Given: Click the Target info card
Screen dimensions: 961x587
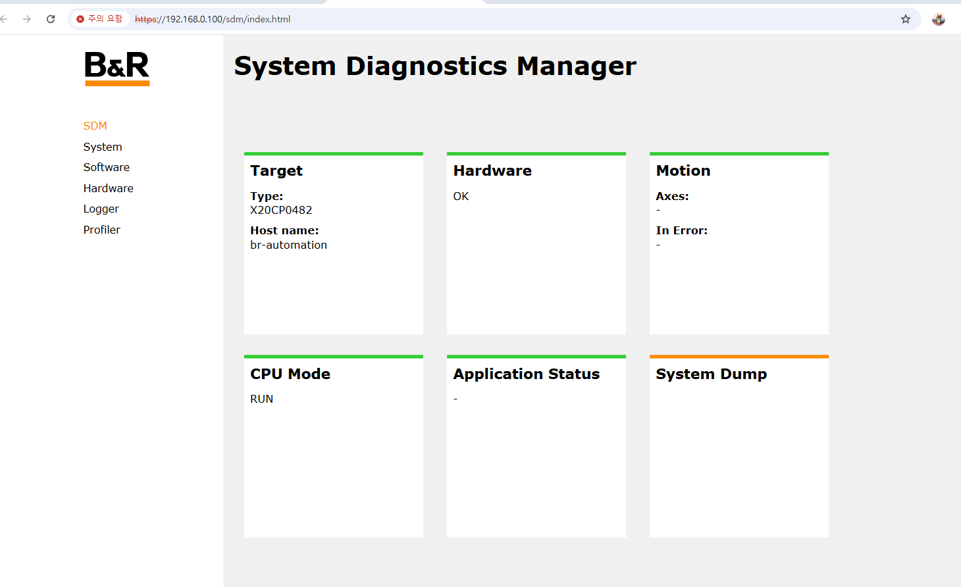Looking at the screenshot, I should 334,243.
